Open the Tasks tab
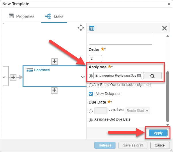Screen dimensions: 173x152 click(54, 16)
